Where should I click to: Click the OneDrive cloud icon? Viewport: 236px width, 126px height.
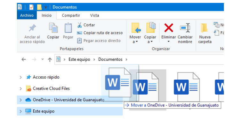pyautogui.click(x=28, y=100)
